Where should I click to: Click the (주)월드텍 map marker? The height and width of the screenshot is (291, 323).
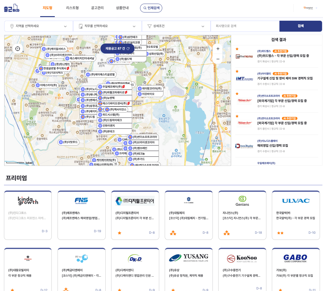pyautogui.click(x=131, y=59)
